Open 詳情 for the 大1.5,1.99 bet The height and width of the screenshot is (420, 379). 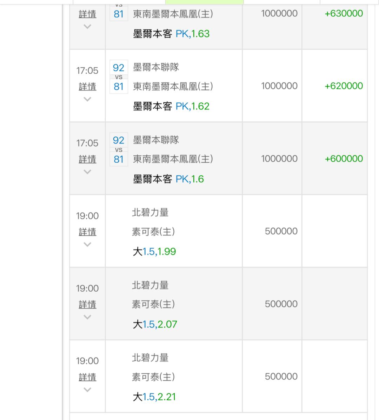(x=87, y=232)
